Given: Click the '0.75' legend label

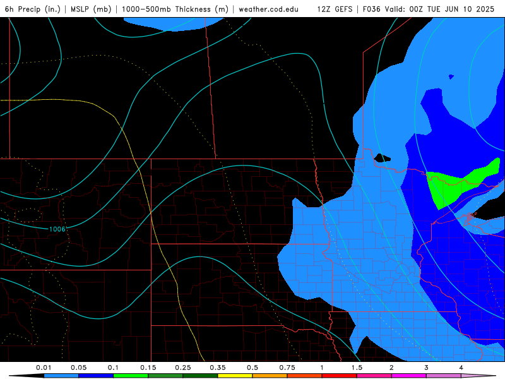Looking at the screenshot, I should tap(287, 368).
